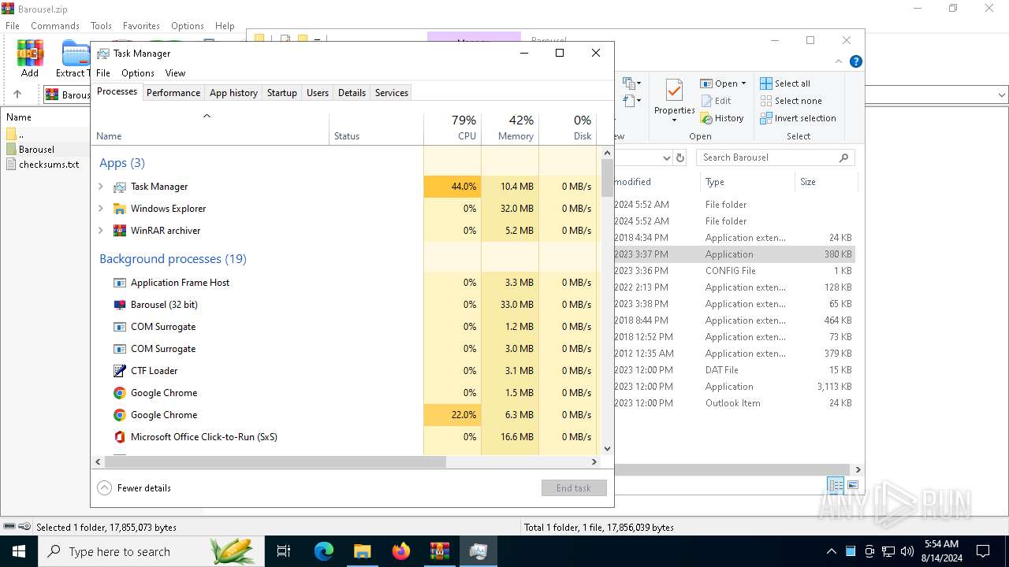Screen dimensions: 1009x567
Task: Switch to the Performance tab
Action: click(x=173, y=93)
